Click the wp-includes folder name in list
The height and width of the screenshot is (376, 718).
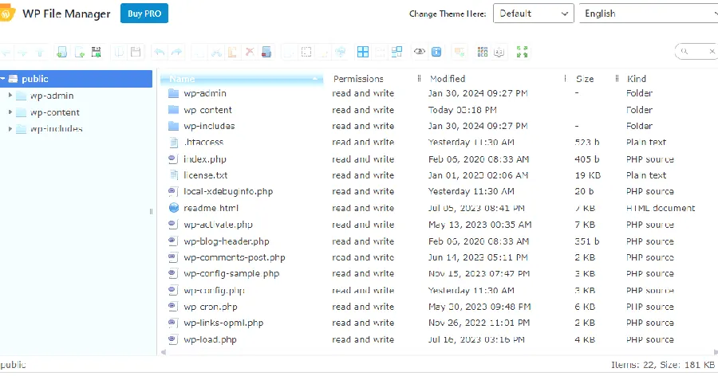click(x=209, y=126)
